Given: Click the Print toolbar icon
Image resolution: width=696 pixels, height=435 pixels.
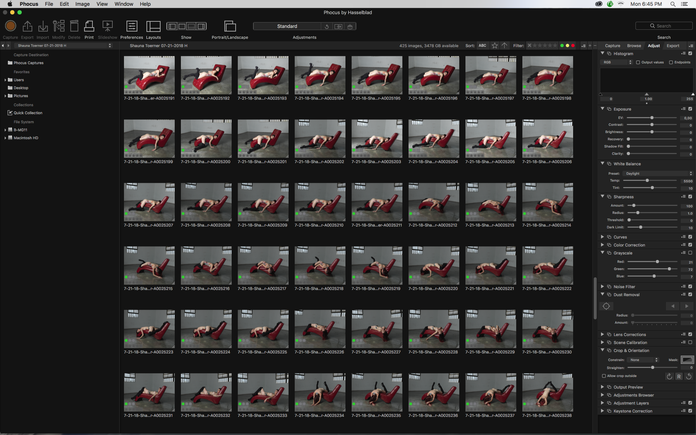Looking at the screenshot, I should coord(89,26).
